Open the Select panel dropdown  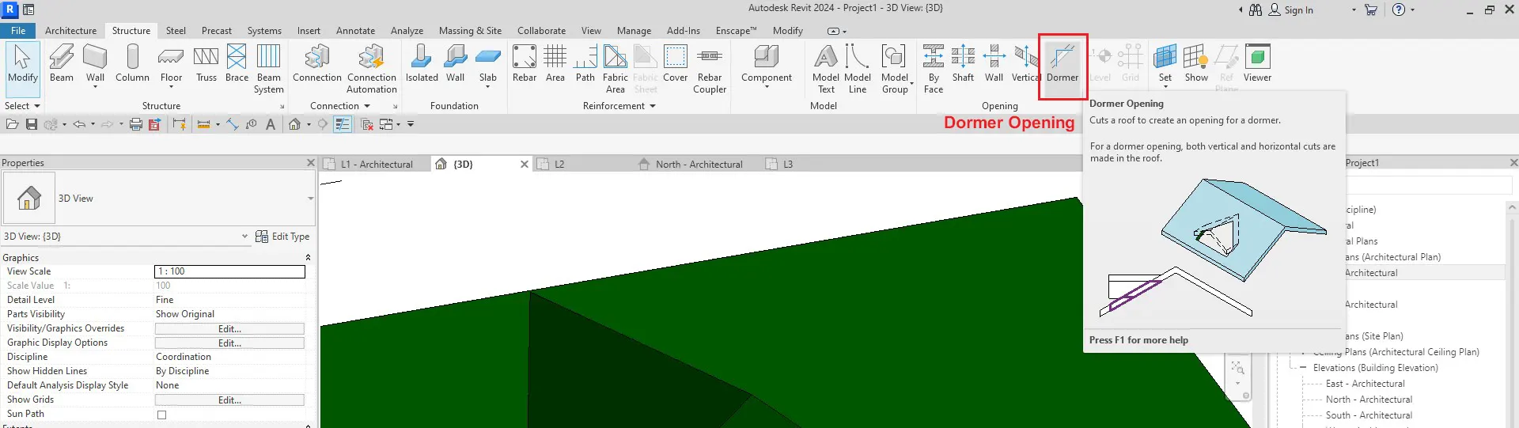pyautogui.click(x=22, y=105)
